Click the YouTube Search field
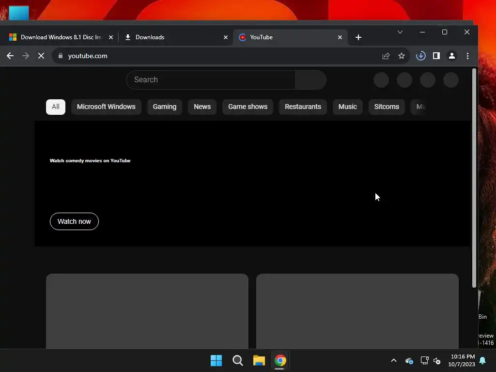The image size is (496, 372). (x=211, y=80)
